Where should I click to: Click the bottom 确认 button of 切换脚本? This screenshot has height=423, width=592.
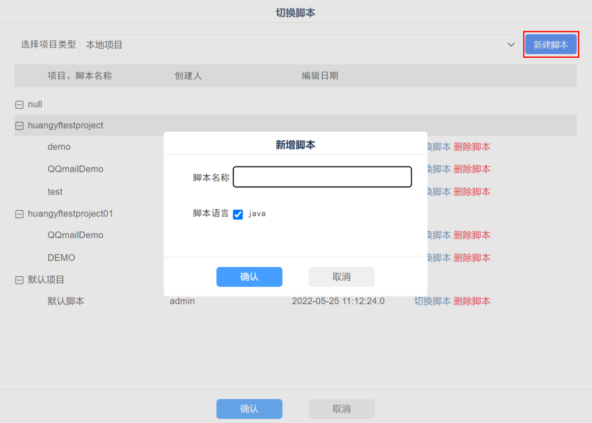click(x=249, y=409)
